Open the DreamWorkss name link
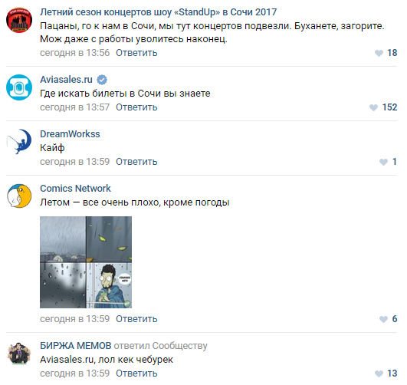Viewport: 407px width, 385px height. [70, 134]
